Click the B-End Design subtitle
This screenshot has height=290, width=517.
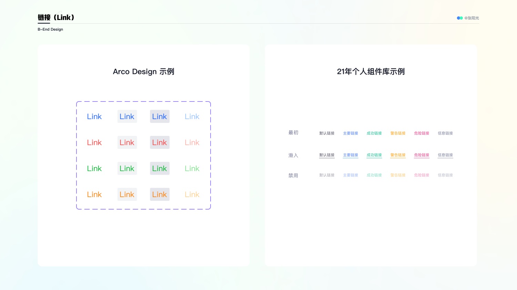[x=50, y=29]
